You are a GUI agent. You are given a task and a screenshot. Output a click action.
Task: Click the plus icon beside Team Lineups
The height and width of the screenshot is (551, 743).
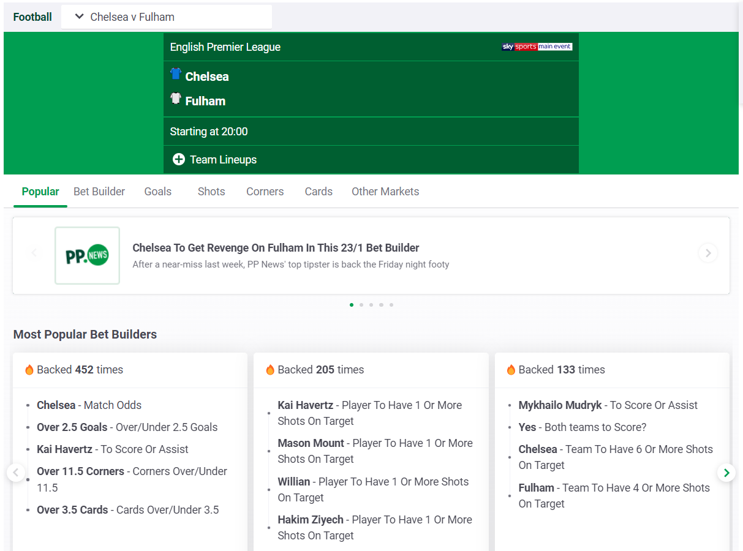179,160
